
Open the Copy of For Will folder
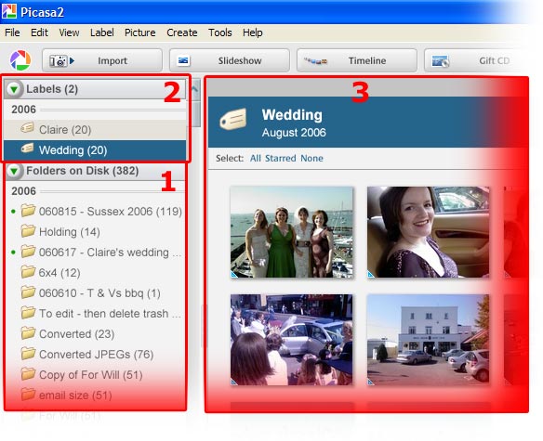click(91, 374)
